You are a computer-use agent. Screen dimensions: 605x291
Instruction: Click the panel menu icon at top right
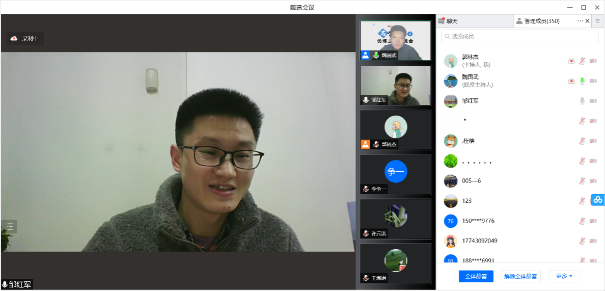598,21
